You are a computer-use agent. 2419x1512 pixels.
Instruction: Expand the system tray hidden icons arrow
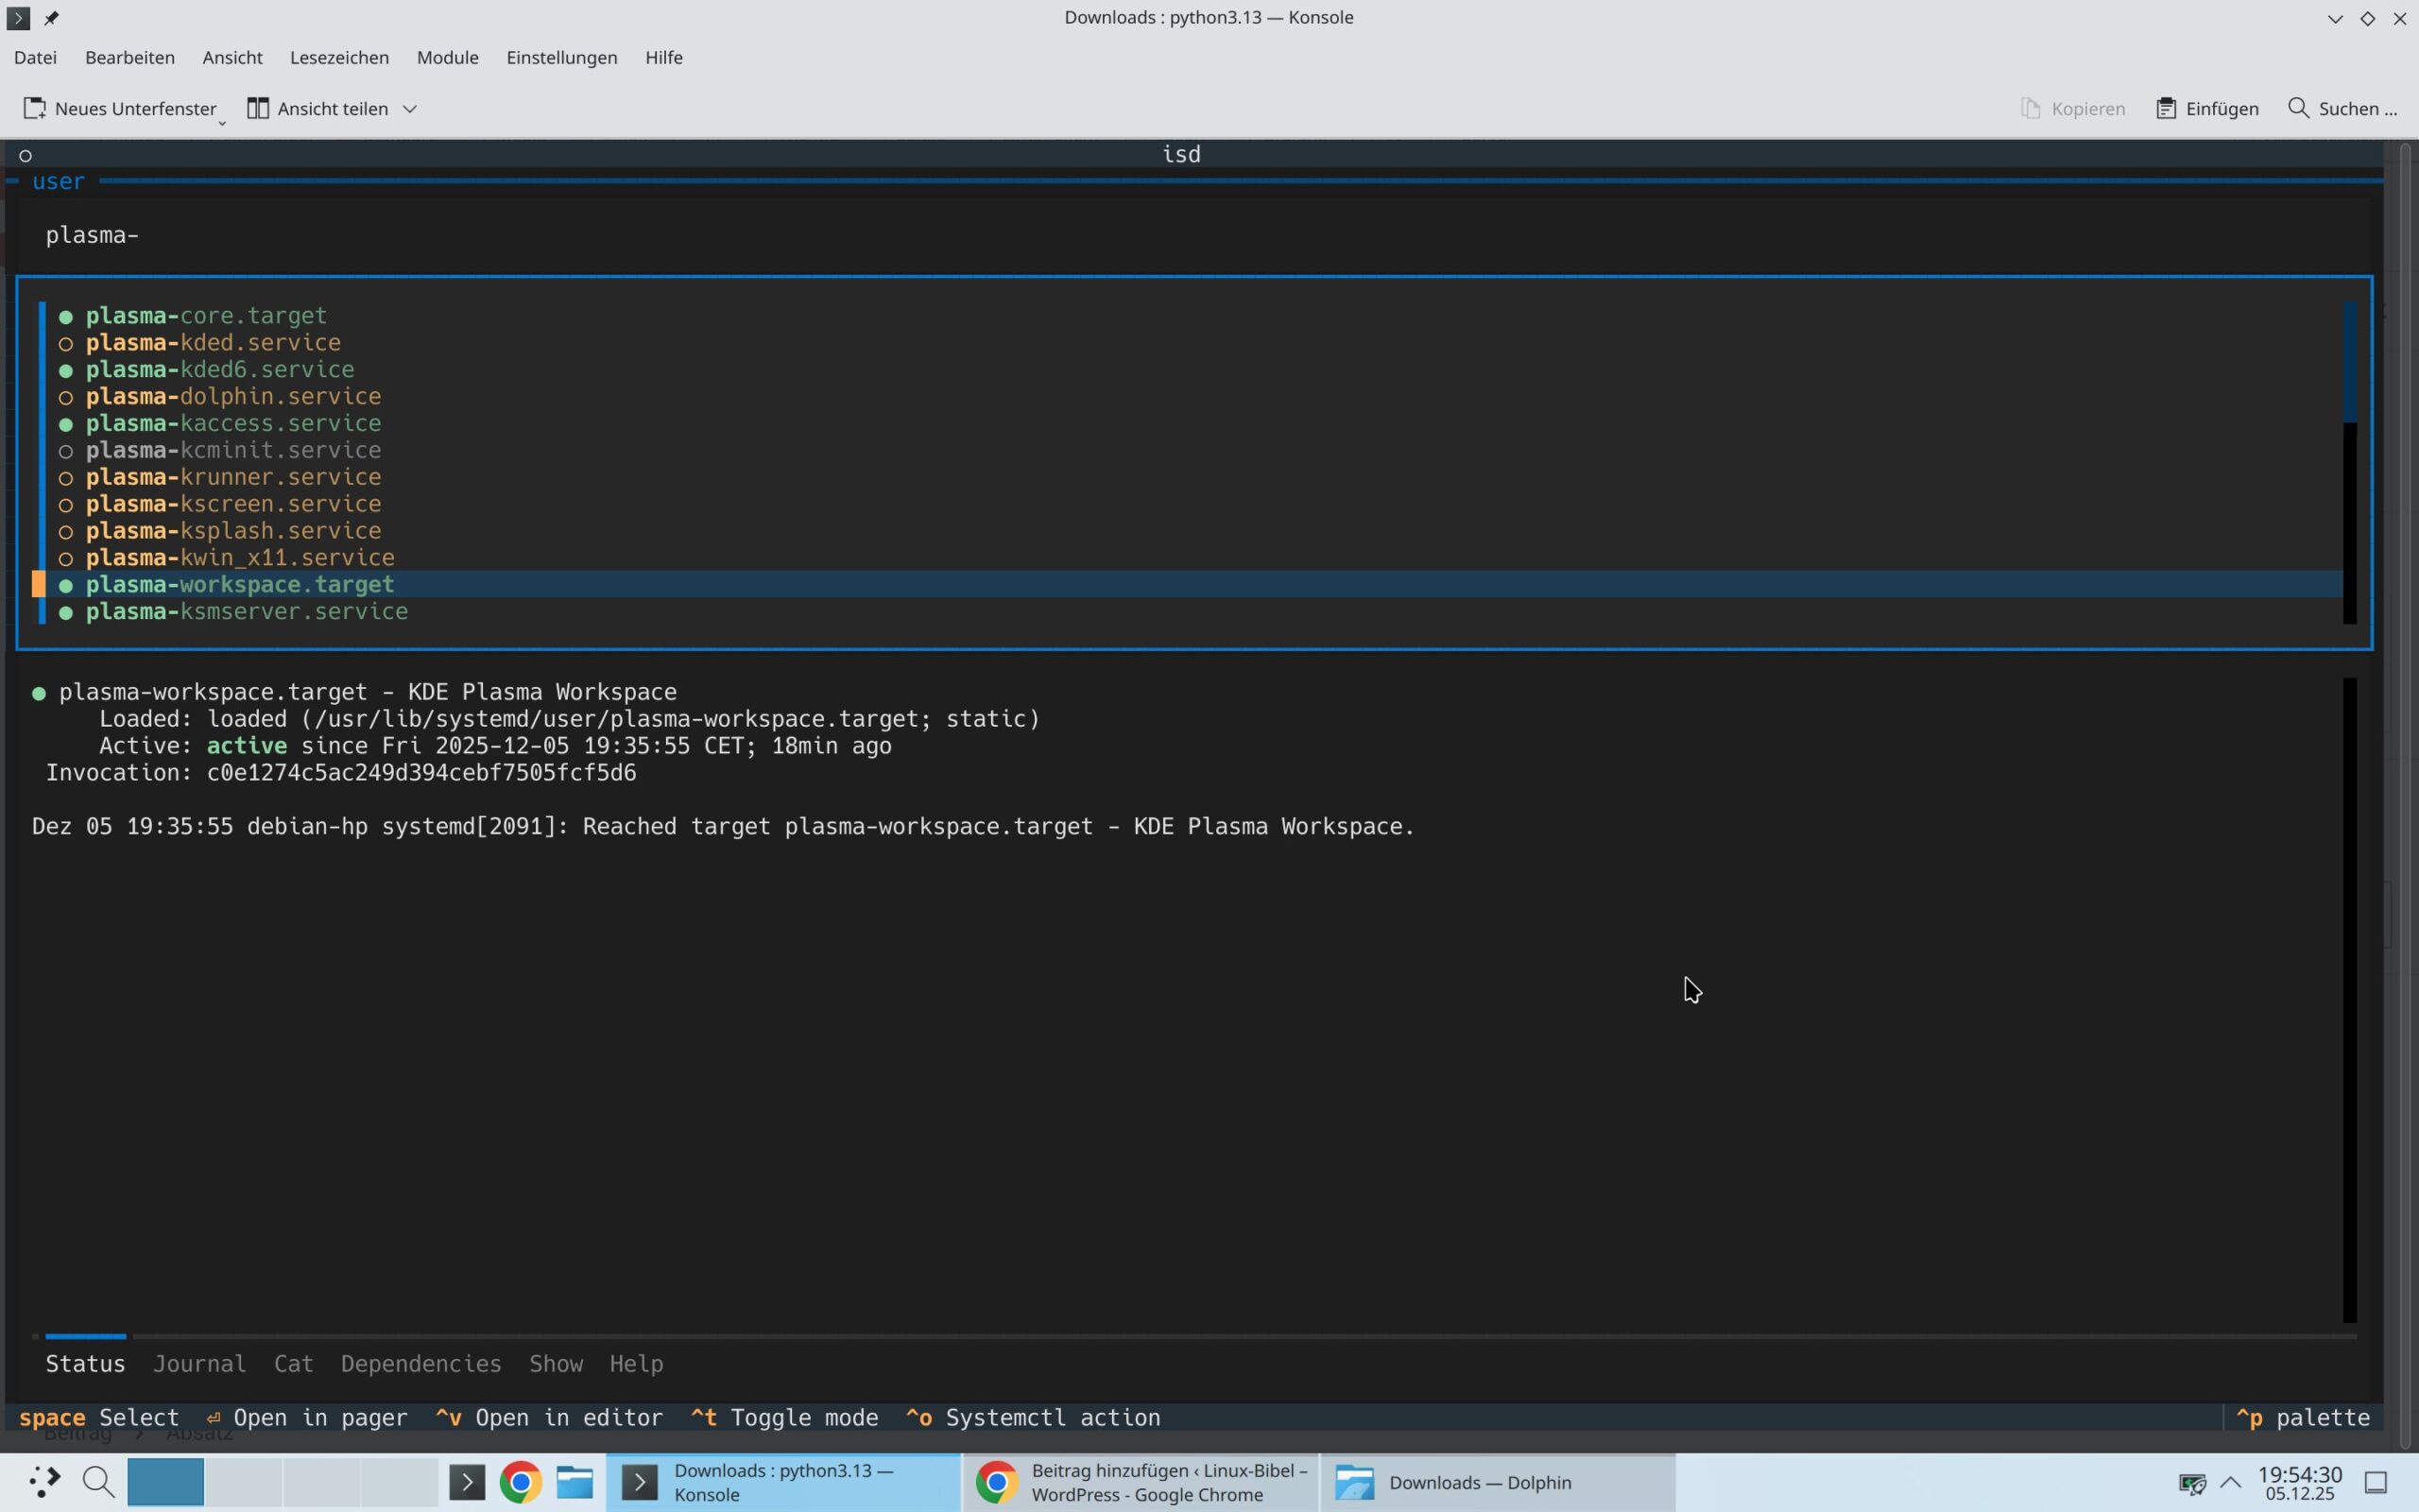pyautogui.click(x=2230, y=1482)
